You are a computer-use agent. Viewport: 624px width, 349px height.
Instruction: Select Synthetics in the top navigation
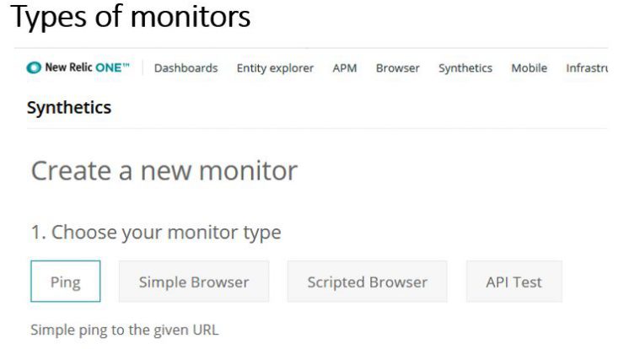click(x=465, y=68)
